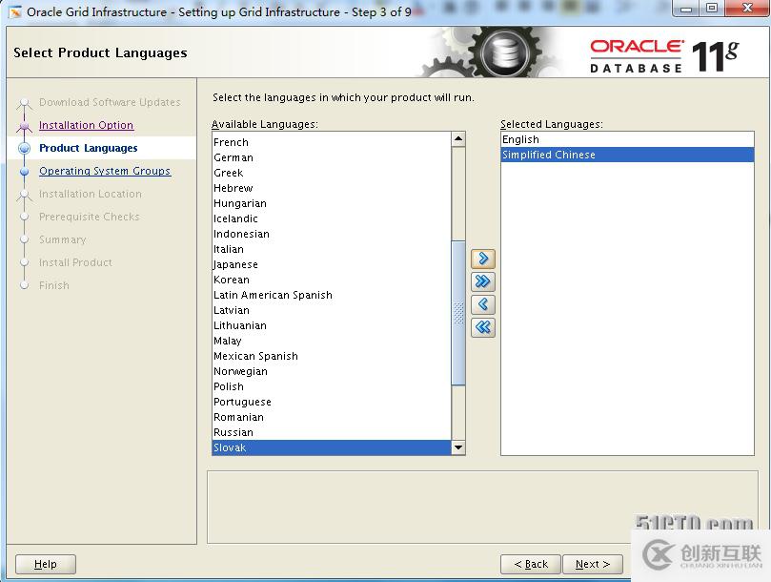Click the double left-arrow remove all button
Screen dimensions: 771x582
coord(483,327)
